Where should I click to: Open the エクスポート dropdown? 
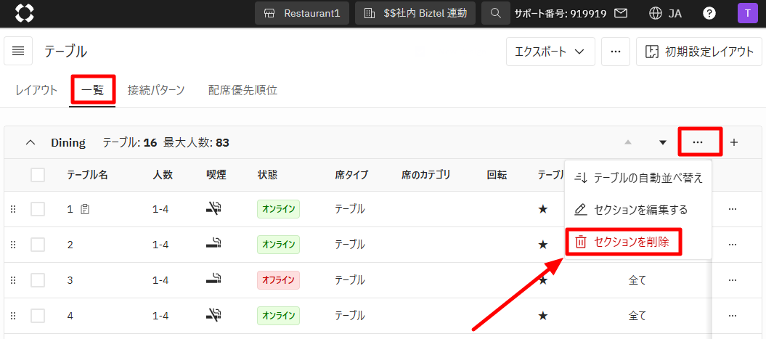click(550, 52)
